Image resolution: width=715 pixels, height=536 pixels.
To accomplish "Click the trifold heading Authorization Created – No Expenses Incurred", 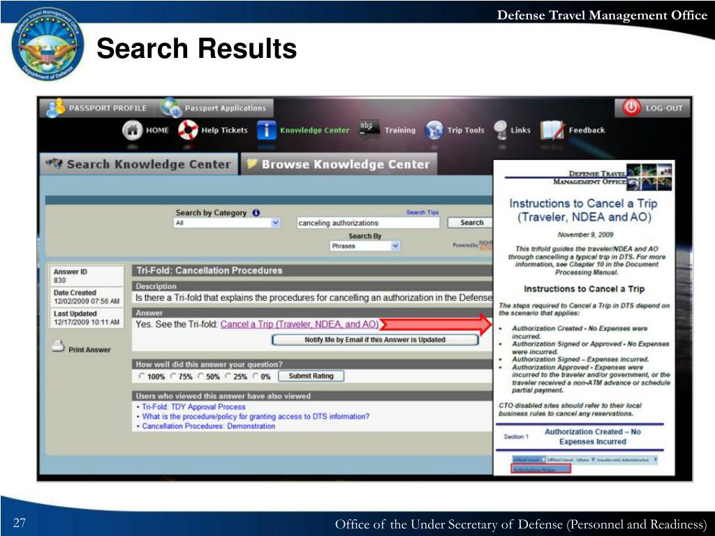I will [x=592, y=437].
